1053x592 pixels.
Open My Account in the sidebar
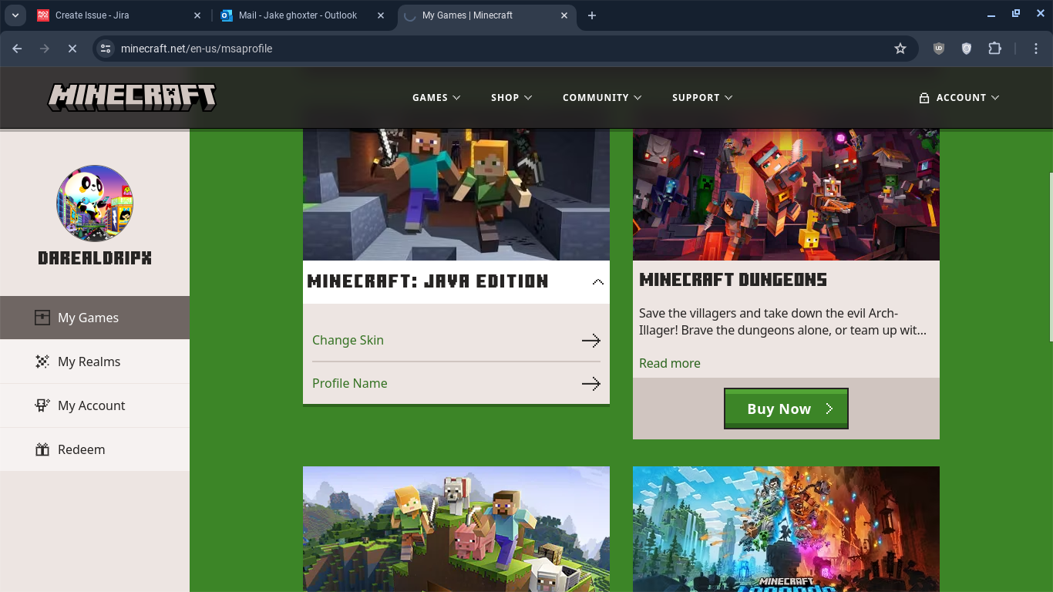coord(95,405)
